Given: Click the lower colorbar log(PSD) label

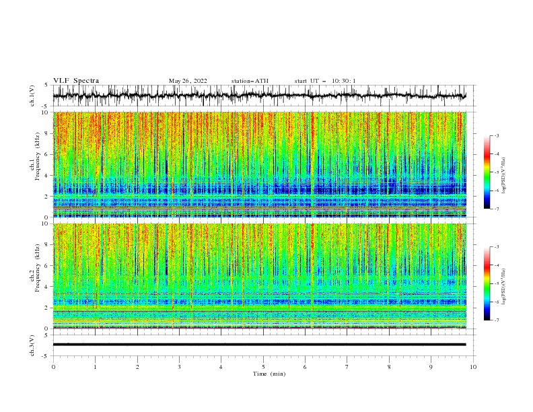Looking at the screenshot, I should [x=503, y=287].
